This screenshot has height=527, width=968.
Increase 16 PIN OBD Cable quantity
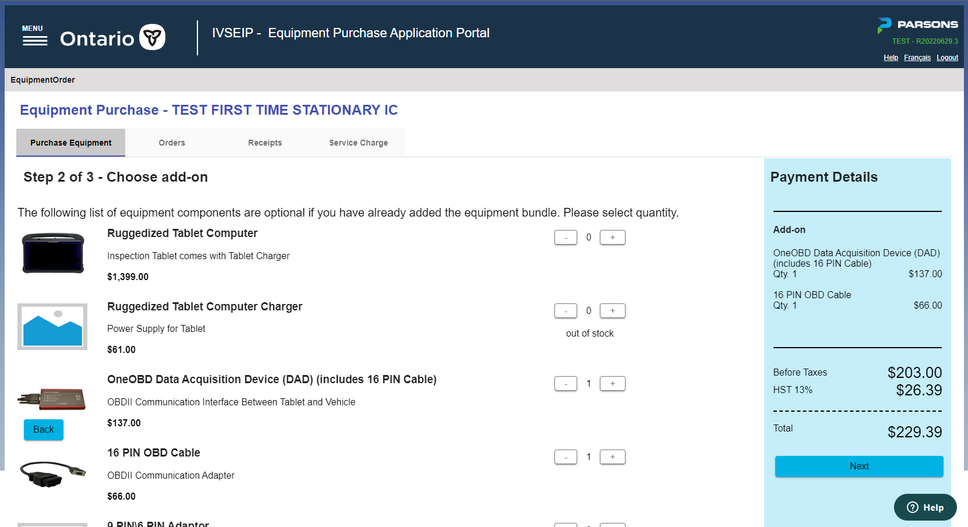[x=612, y=457]
